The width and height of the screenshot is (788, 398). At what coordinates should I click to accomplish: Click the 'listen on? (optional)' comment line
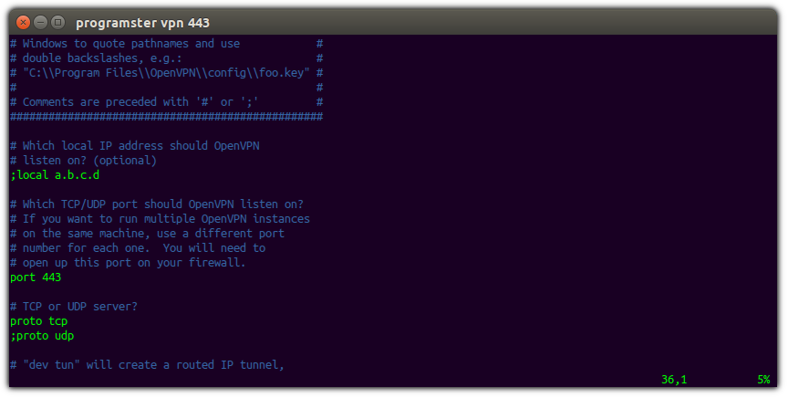(x=83, y=161)
